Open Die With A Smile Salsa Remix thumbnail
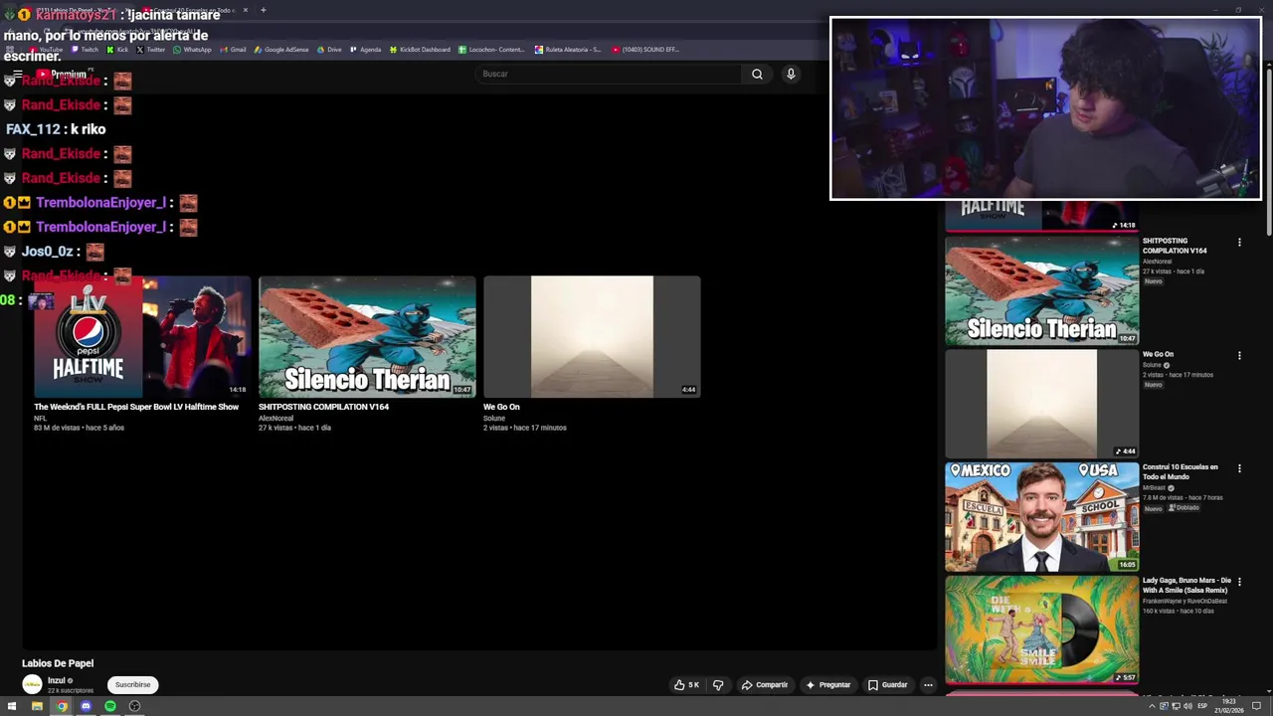Image resolution: width=1273 pixels, height=716 pixels. coord(1041,630)
